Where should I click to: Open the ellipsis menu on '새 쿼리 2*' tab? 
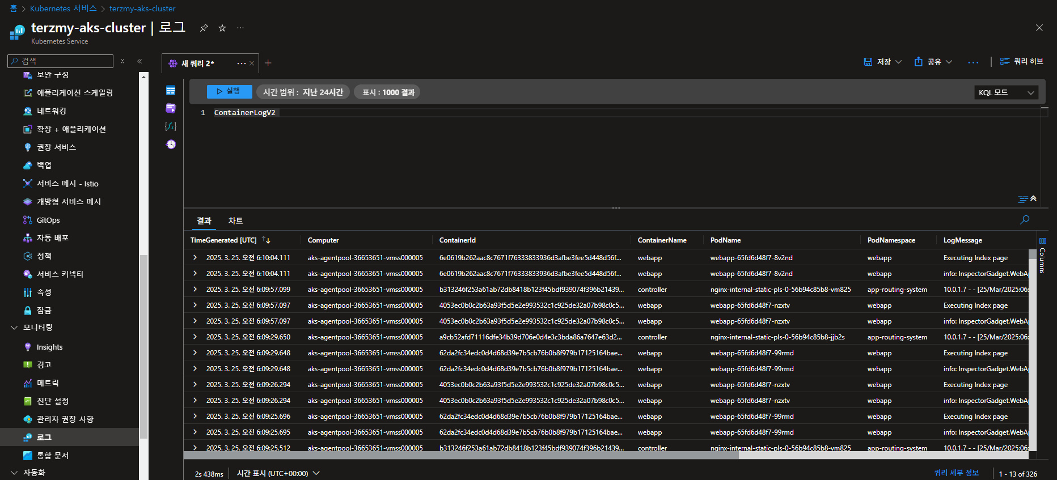point(242,63)
